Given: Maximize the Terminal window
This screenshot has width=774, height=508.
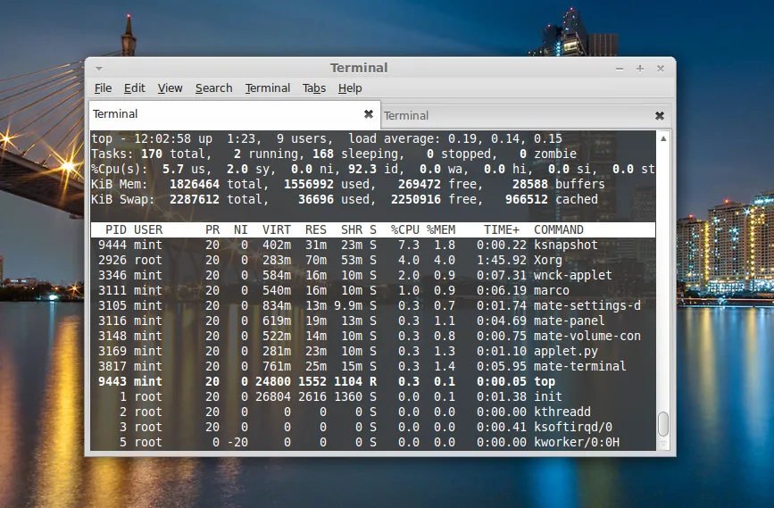Looking at the screenshot, I should [x=640, y=69].
